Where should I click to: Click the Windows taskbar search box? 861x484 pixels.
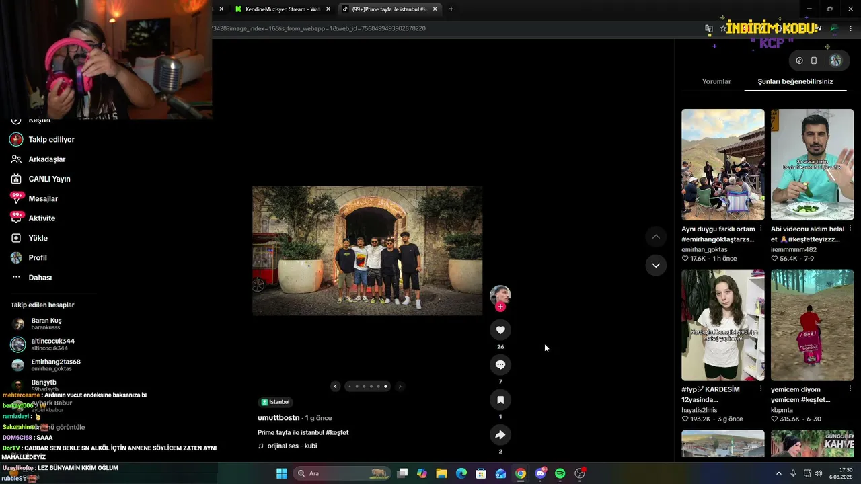point(343,473)
